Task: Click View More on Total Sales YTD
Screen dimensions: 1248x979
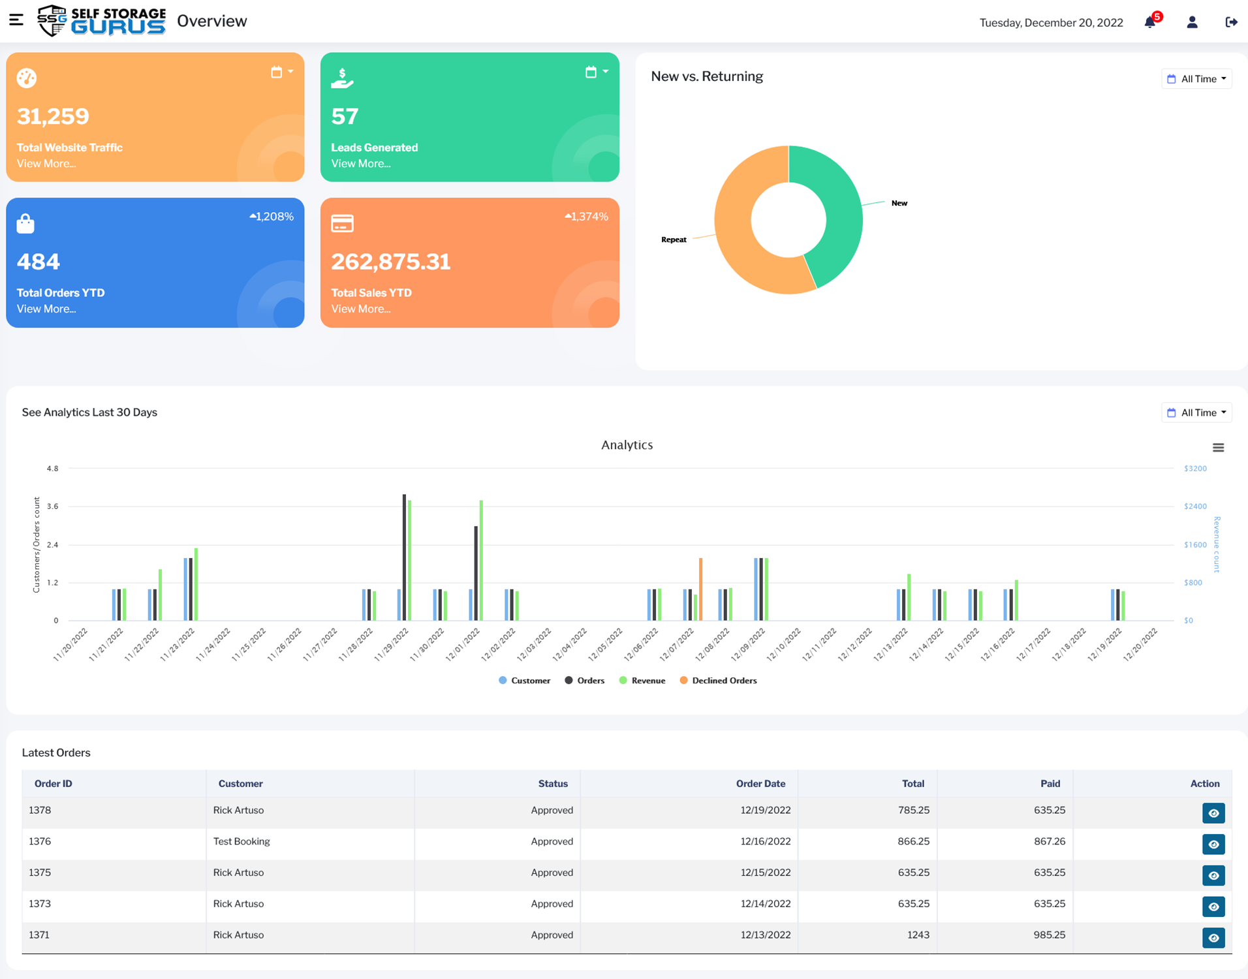Action: coord(361,309)
